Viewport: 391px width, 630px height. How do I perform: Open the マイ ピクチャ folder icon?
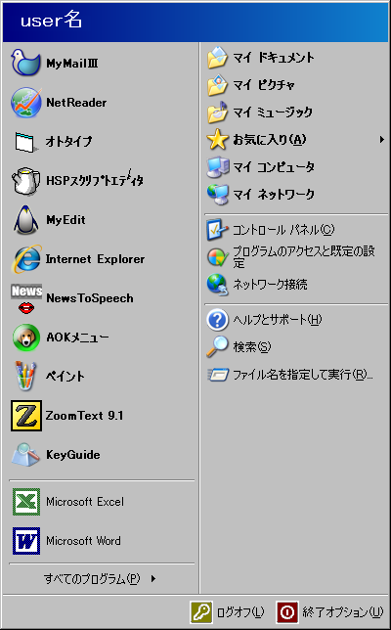[x=218, y=85]
